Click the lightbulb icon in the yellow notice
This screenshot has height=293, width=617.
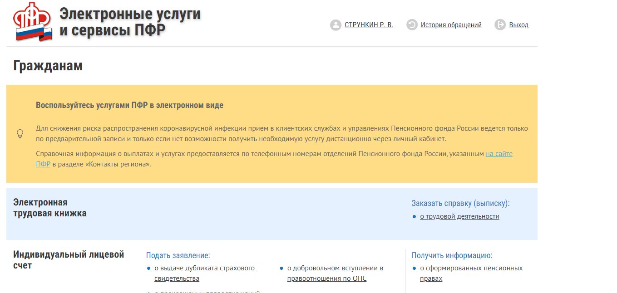click(20, 134)
